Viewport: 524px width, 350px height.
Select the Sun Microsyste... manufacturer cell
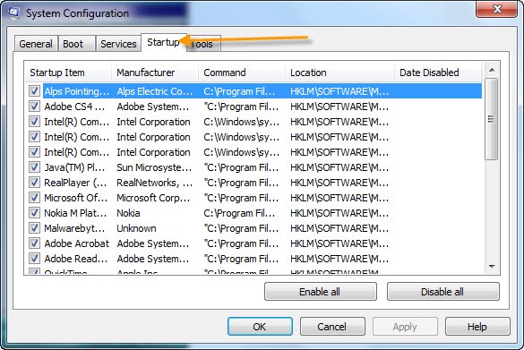click(x=154, y=167)
